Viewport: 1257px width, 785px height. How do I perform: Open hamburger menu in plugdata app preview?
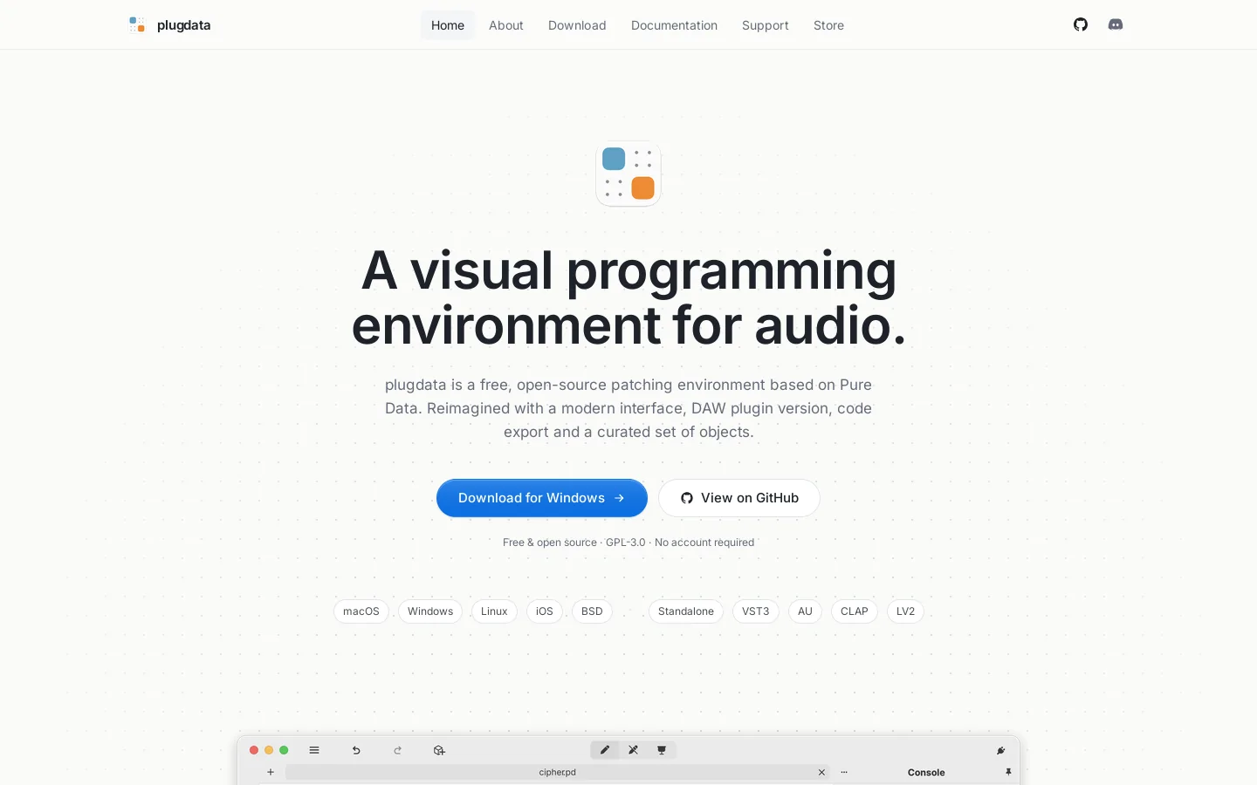coord(314,750)
